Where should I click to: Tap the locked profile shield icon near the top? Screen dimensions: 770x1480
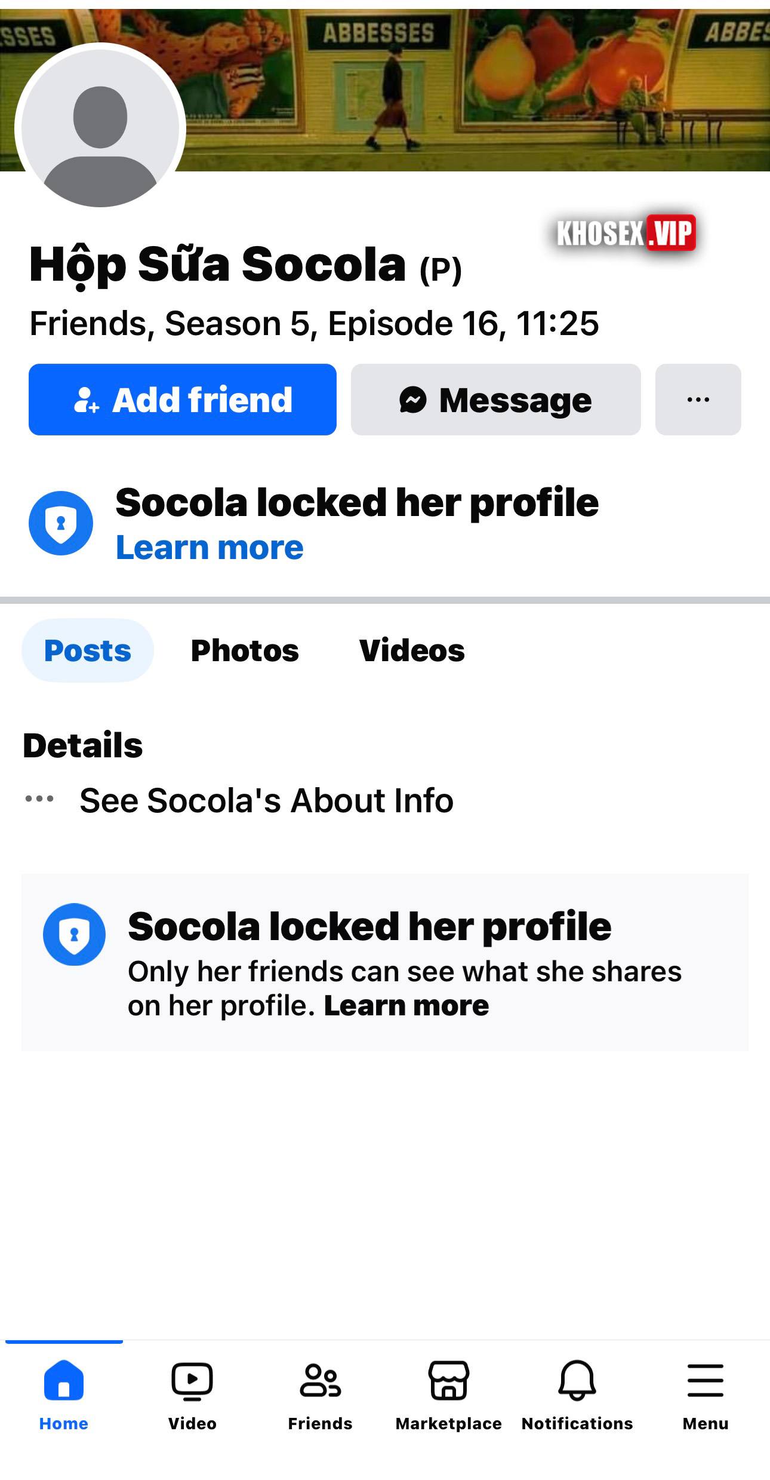pos(61,523)
